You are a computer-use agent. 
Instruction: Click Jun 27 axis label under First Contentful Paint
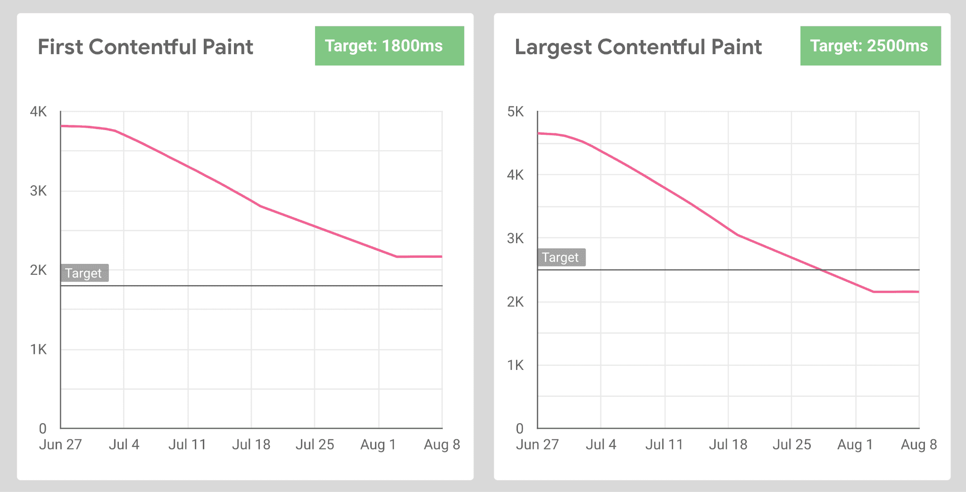tap(60, 444)
